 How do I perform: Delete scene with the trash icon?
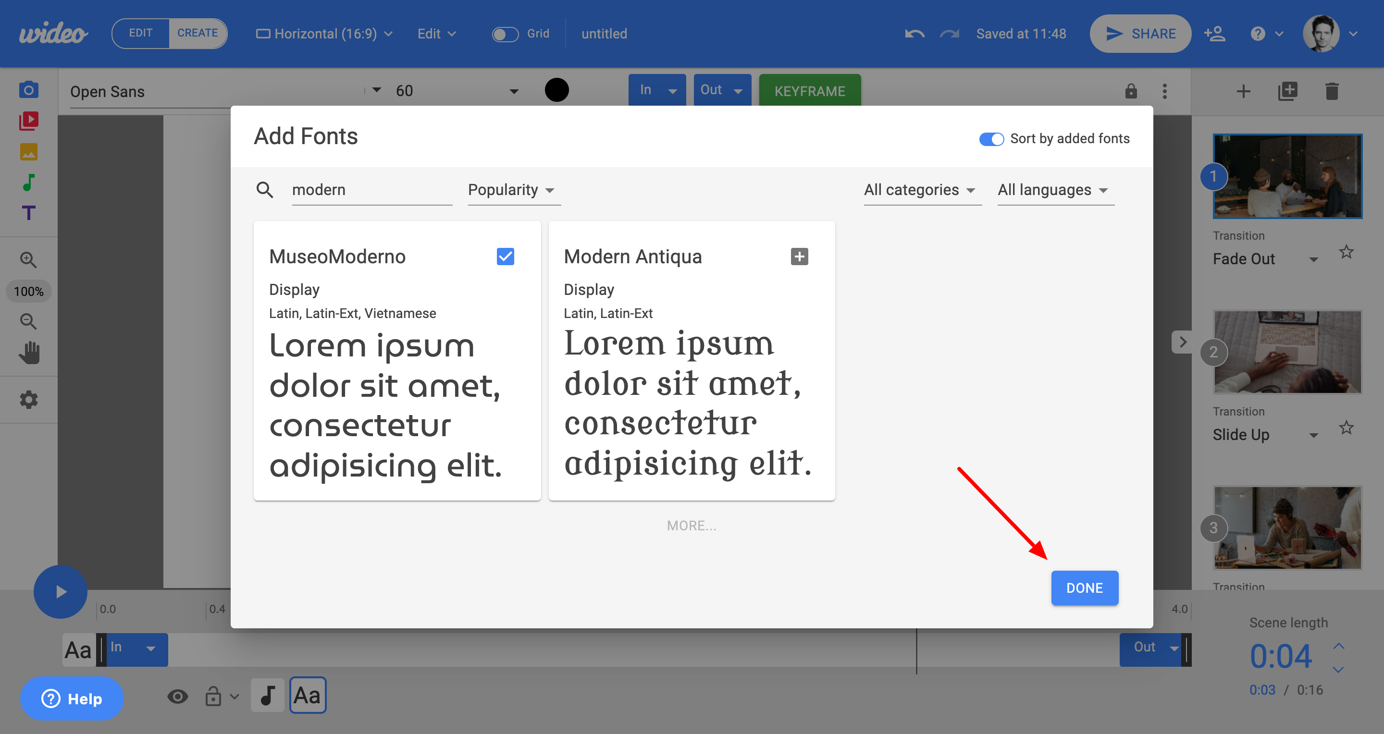tap(1332, 91)
